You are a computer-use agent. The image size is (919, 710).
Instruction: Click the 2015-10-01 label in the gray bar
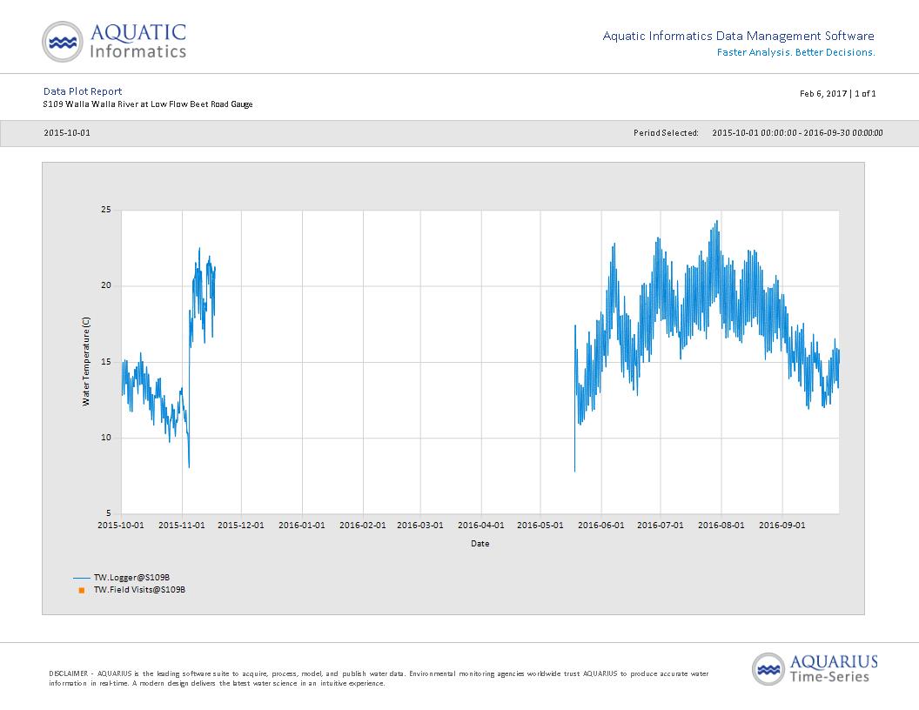coord(67,133)
